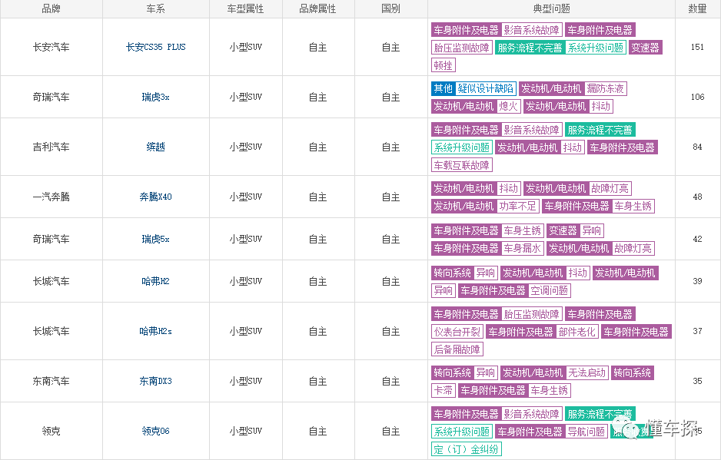This screenshot has height=460, width=721.
Task: Click the 车系 column header
Action: click(155, 8)
